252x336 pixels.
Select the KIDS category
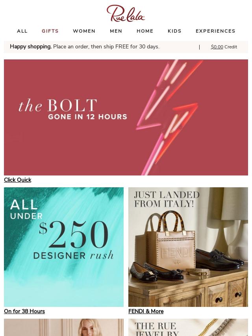pyautogui.click(x=174, y=31)
